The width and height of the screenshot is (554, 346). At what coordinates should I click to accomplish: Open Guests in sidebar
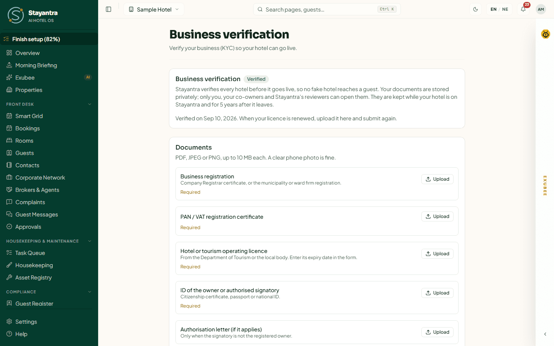point(49,153)
